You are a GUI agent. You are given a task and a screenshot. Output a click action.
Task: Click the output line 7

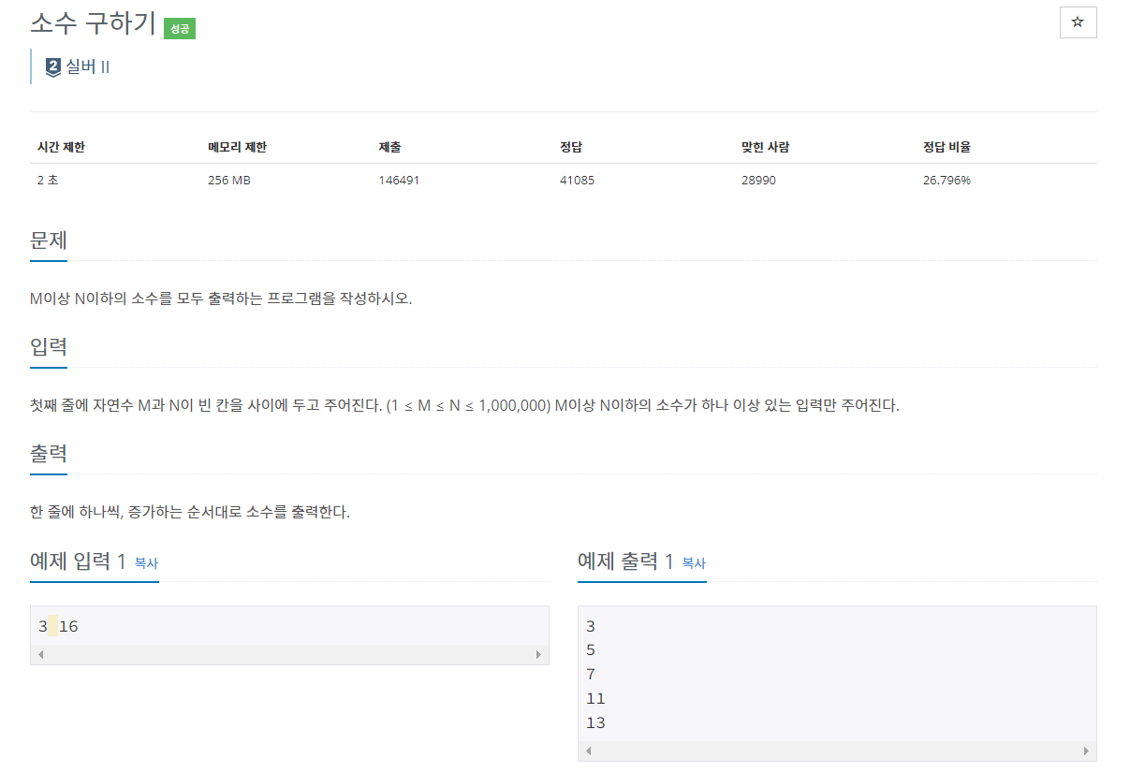(591, 675)
